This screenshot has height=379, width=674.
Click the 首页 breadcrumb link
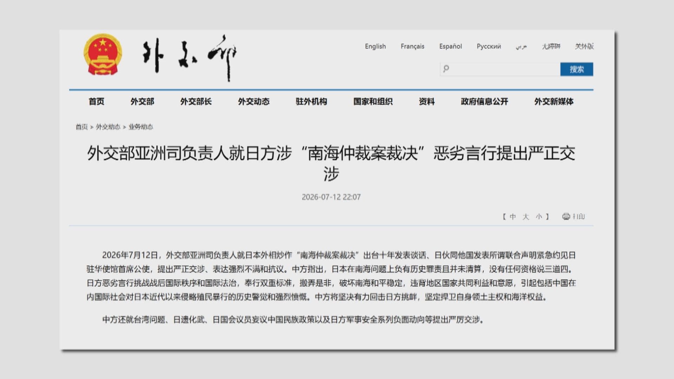[82, 127]
